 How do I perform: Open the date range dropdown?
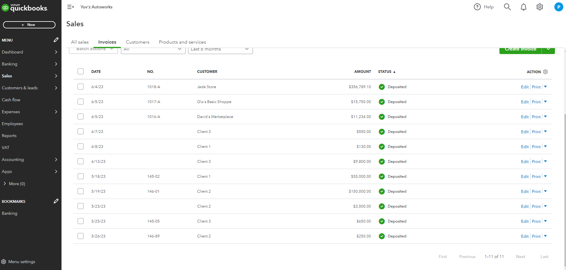click(x=220, y=50)
